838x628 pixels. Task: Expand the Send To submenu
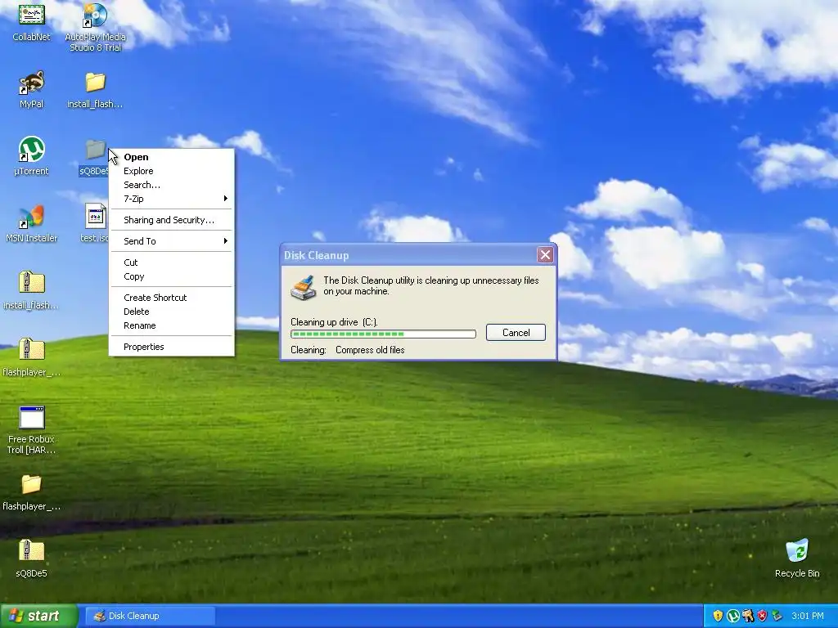[x=172, y=241]
